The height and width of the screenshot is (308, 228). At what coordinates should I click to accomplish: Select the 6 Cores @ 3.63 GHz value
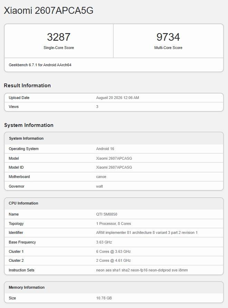(x=114, y=251)
